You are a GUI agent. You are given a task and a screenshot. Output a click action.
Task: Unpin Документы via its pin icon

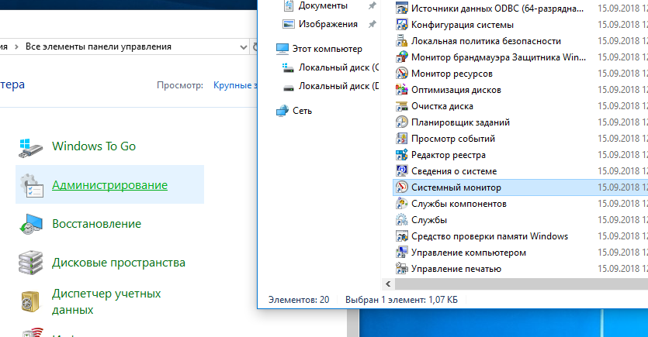(x=373, y=5)
